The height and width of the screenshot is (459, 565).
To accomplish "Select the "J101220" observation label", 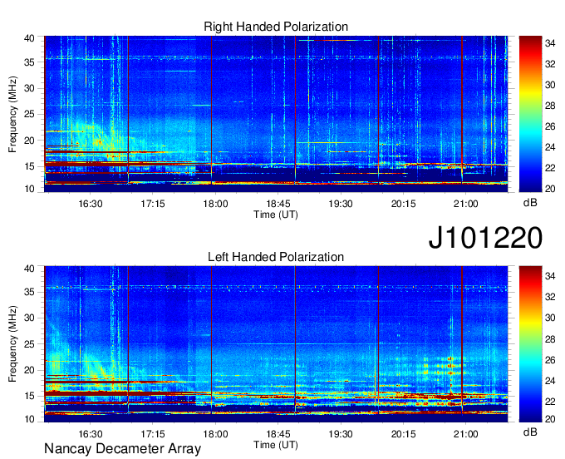I will (485, 238).
